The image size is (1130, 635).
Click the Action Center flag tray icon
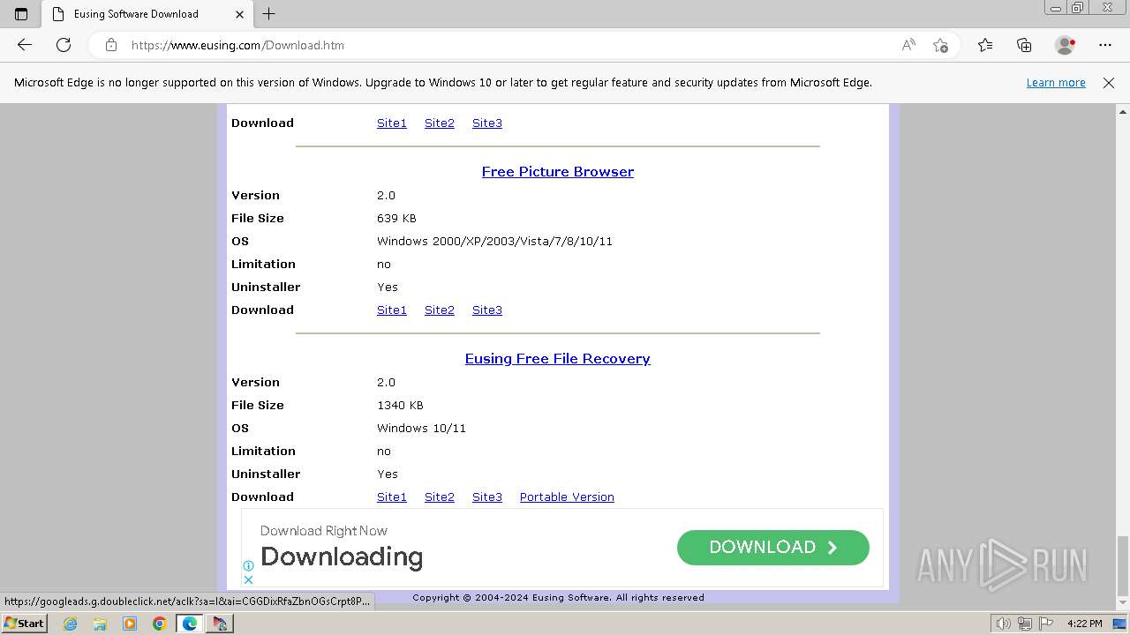click(x=1045, y=624)
